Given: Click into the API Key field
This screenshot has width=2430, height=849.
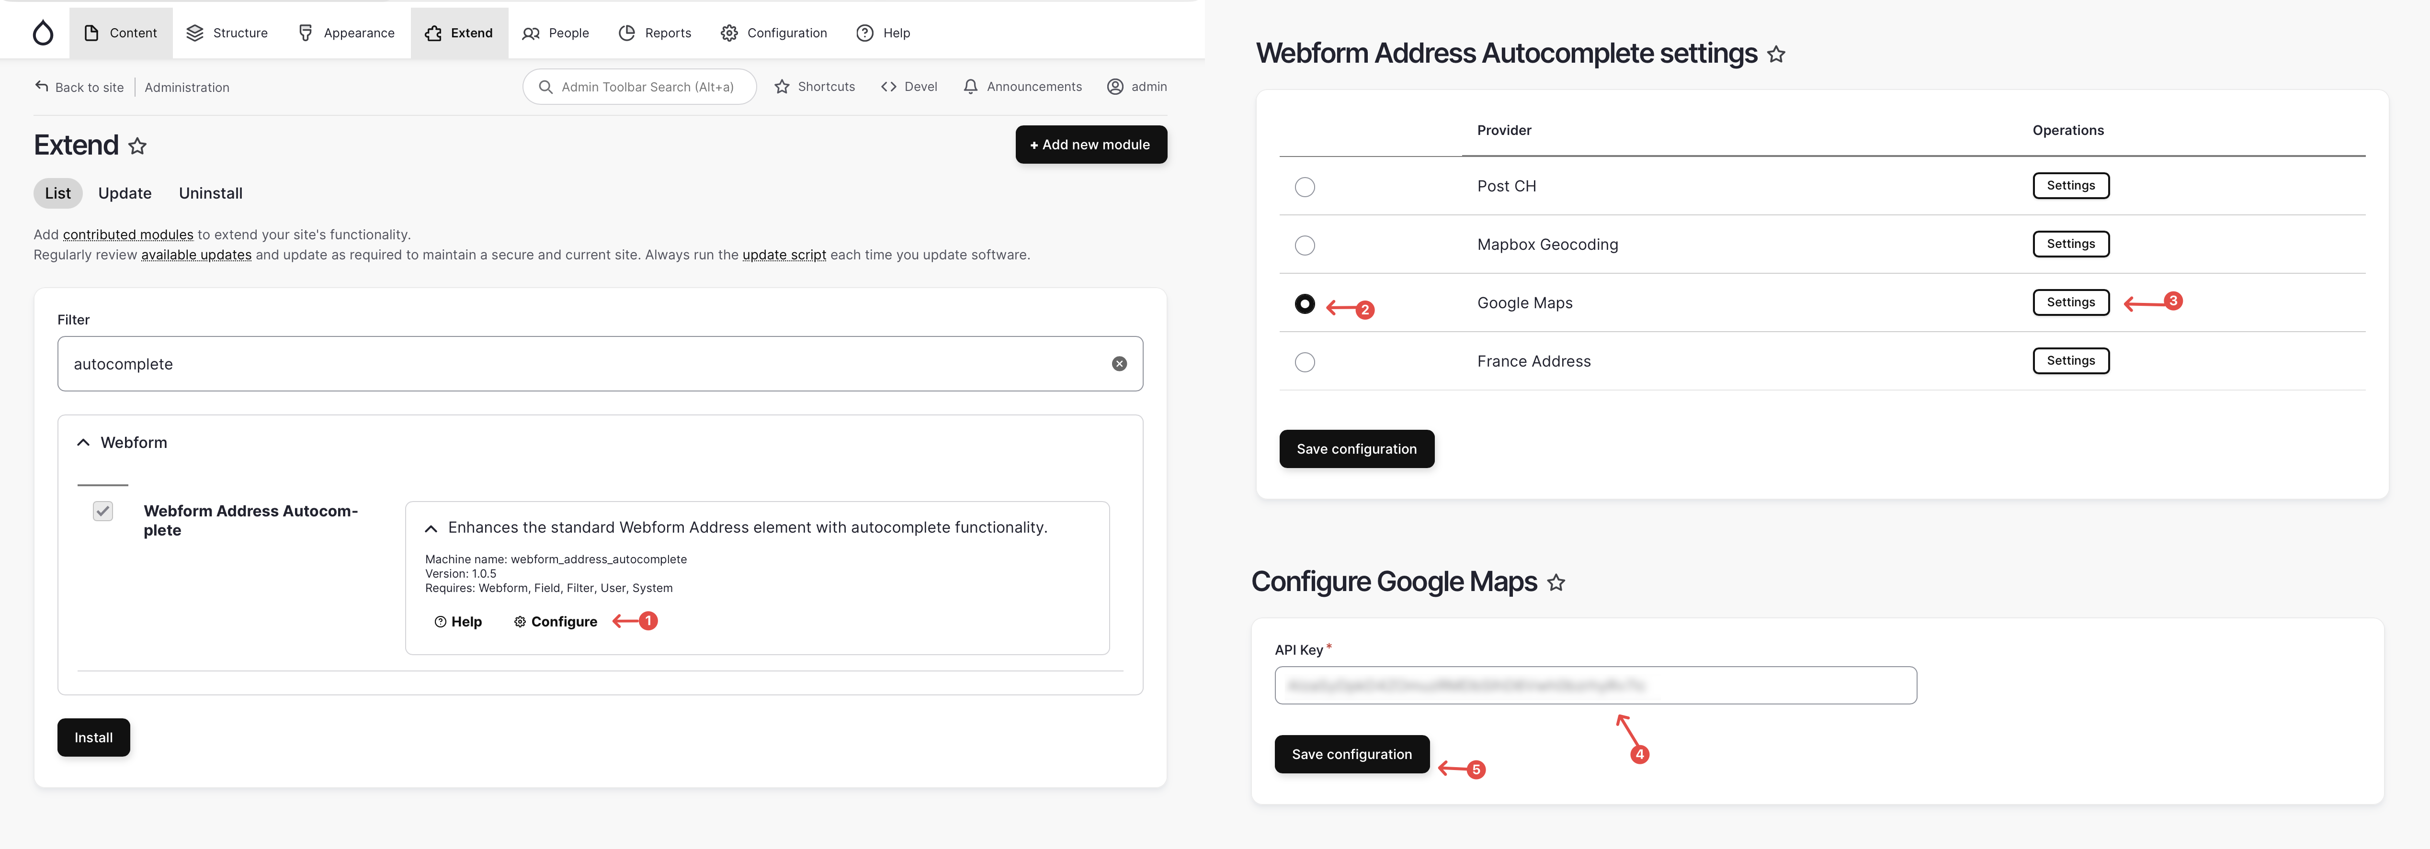Looking at the screenshot, I should pos(1594,685).
